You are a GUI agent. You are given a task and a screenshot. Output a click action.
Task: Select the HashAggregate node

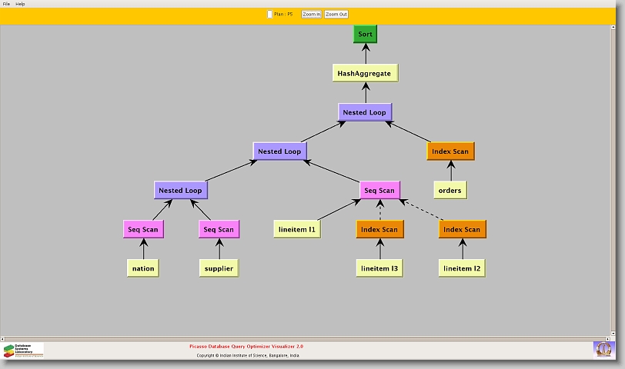tap(366, 74)
